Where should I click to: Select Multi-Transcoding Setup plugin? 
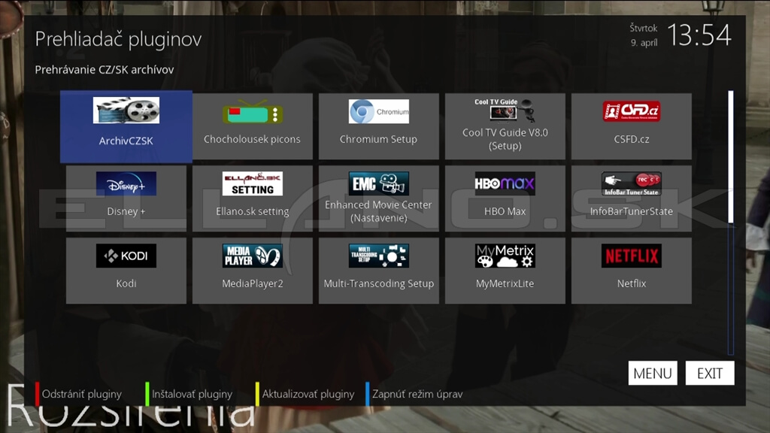378,271
